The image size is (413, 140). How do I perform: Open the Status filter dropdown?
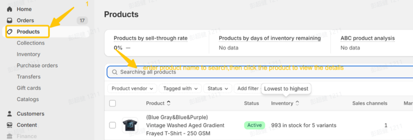coord(218,88)
